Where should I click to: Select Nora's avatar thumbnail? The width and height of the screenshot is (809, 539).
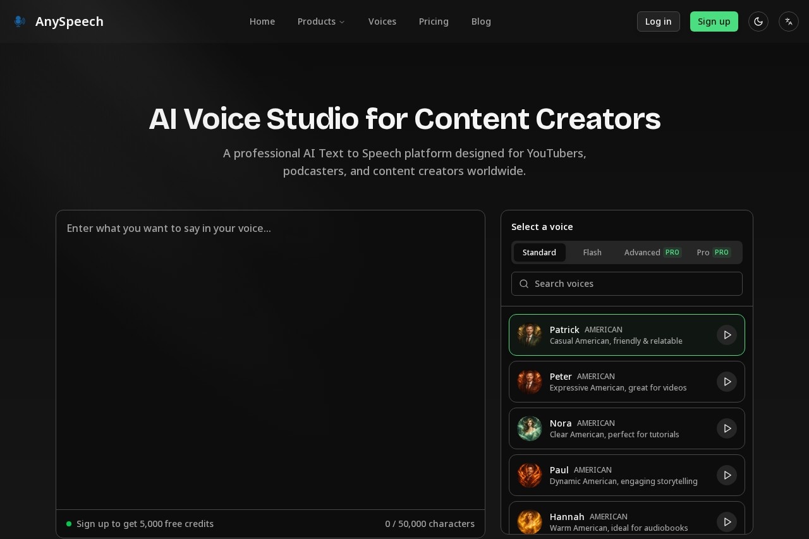530,428
